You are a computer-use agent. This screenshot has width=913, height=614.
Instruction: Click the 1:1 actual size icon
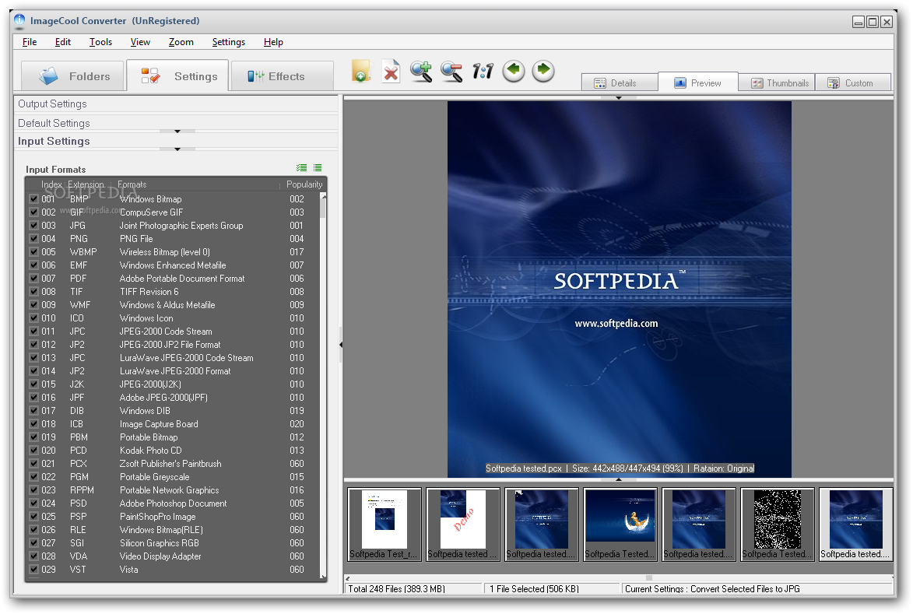[x=483, y=71]
